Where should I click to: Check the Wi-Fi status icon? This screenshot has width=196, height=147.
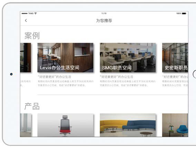[36, 13]
